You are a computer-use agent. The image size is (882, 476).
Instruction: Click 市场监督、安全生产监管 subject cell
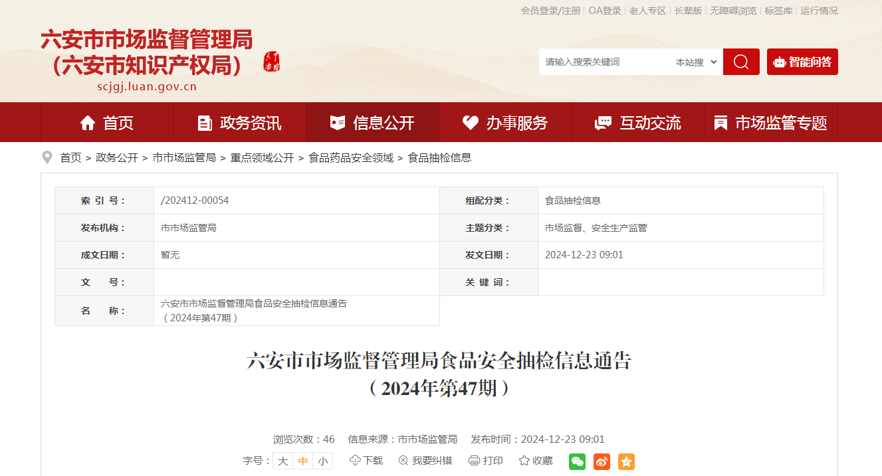(596, 228)
